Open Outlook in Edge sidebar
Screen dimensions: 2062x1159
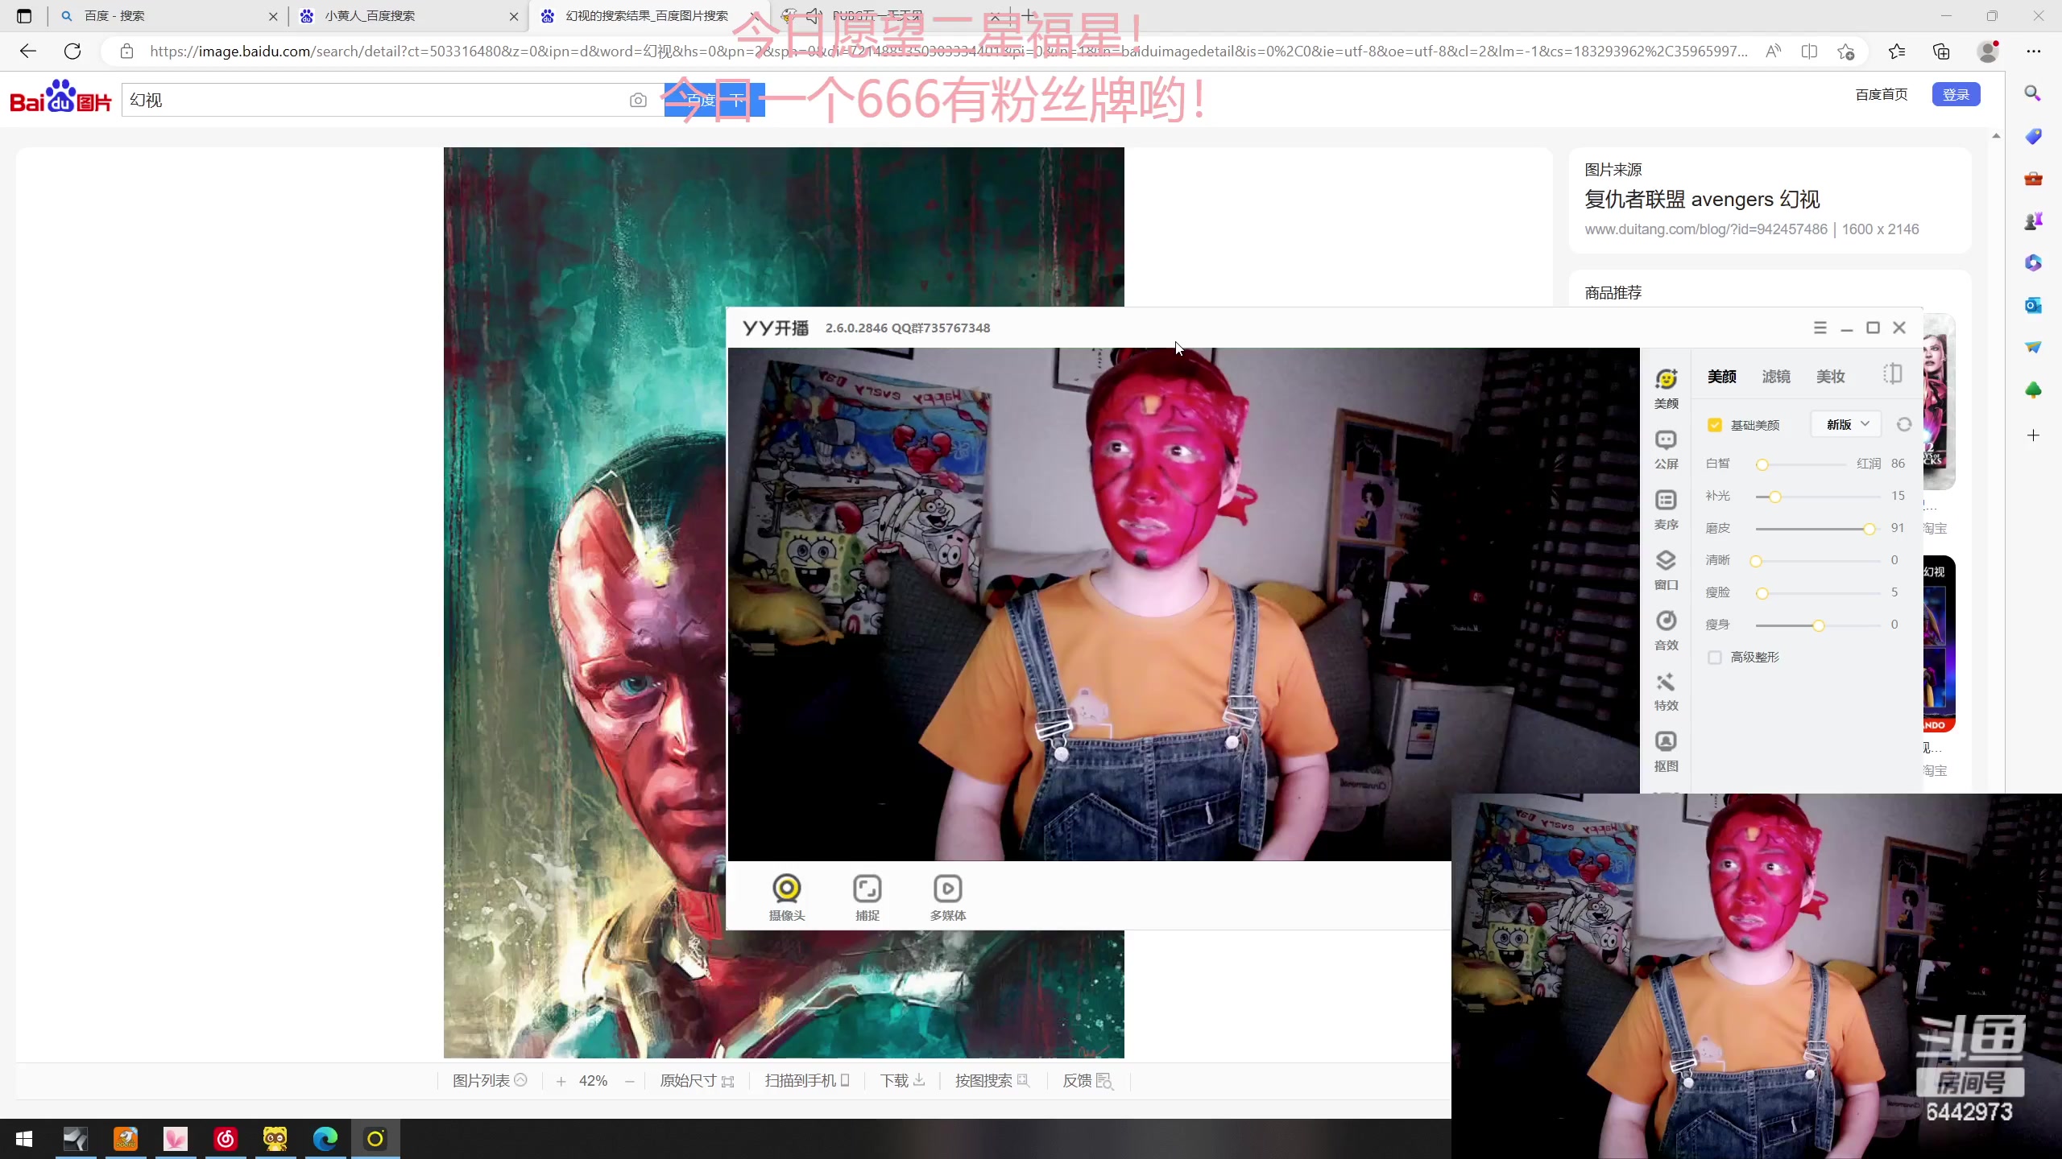2033,305
